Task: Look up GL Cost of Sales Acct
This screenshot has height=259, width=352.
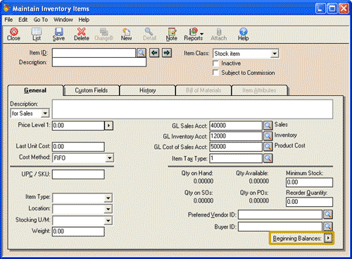Action: coord(268,147)
